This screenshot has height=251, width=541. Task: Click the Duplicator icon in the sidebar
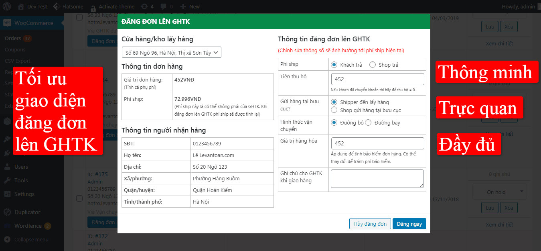tap(7, 212)
